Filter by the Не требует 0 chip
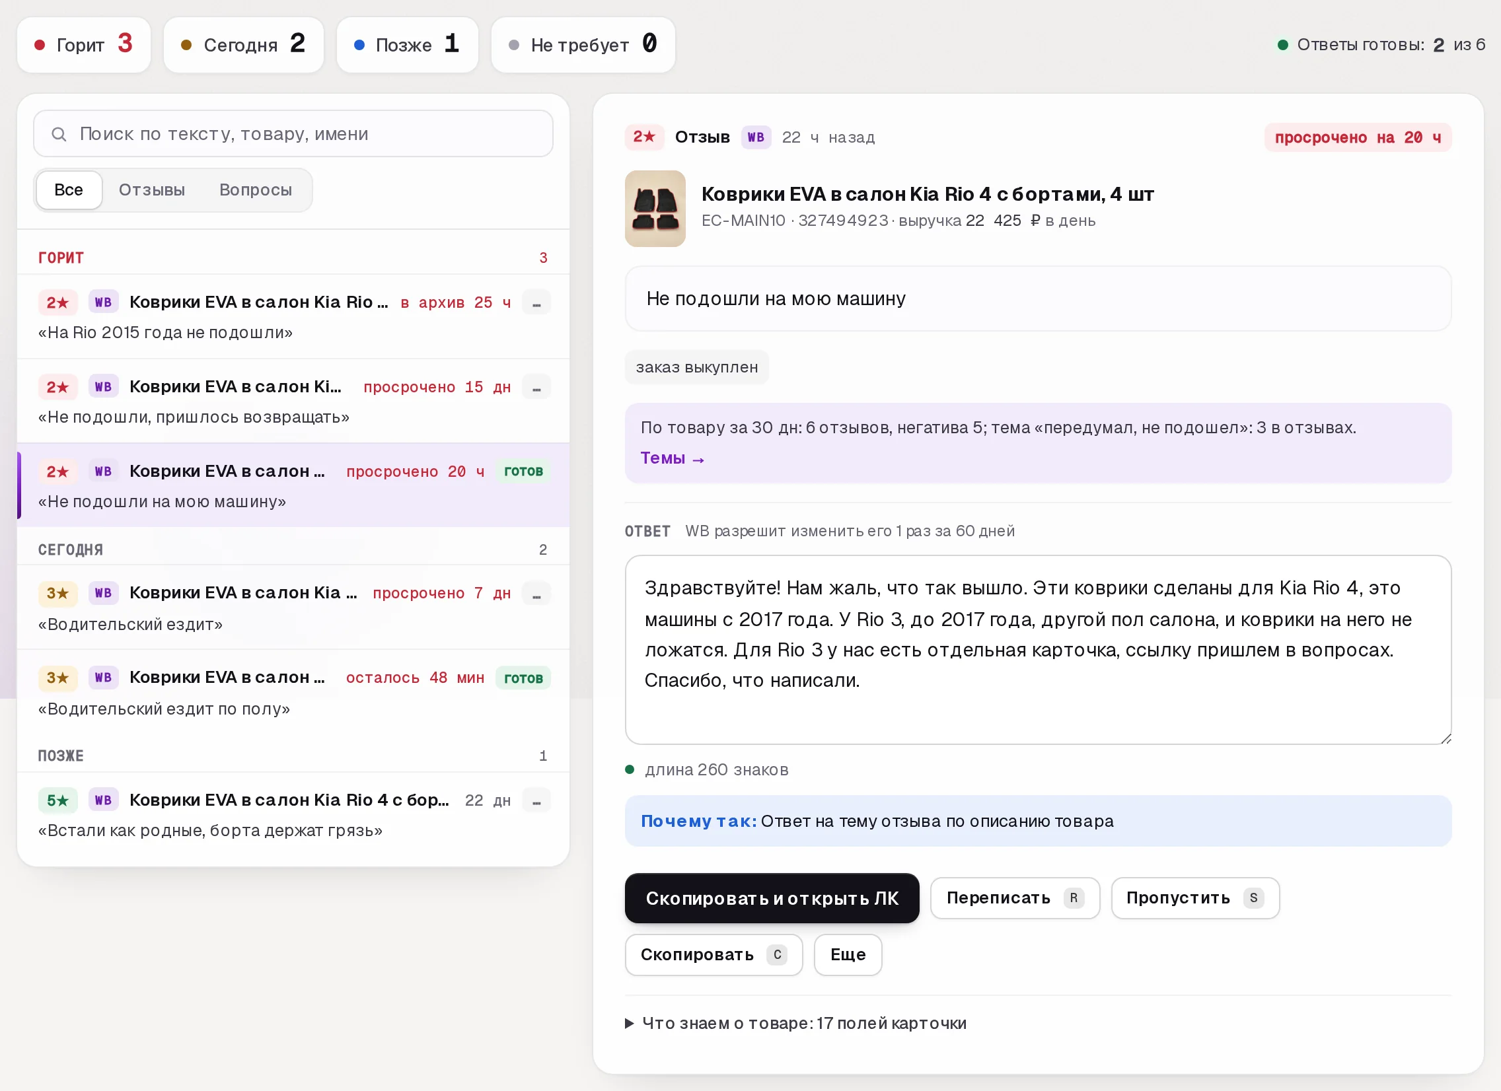1501x1091 pixels. point(583,45)
